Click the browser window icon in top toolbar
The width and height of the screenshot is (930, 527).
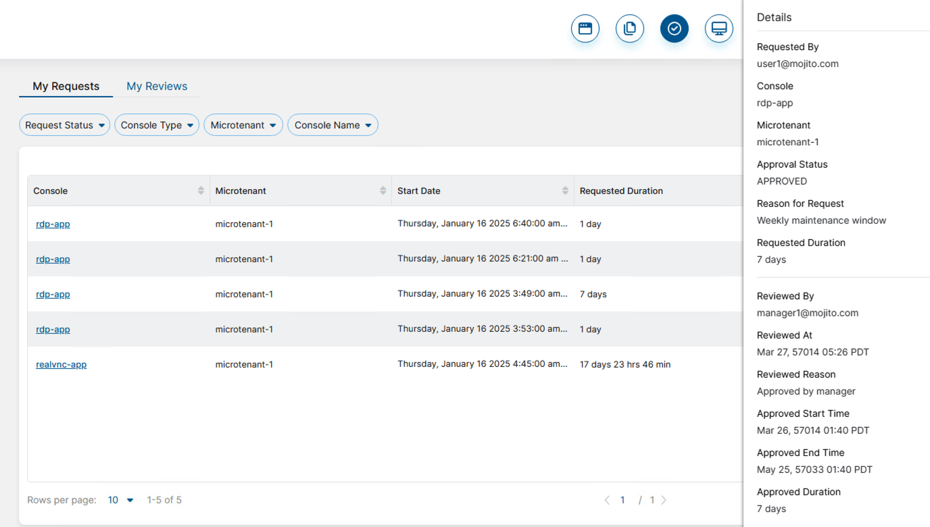coord(585,28)
